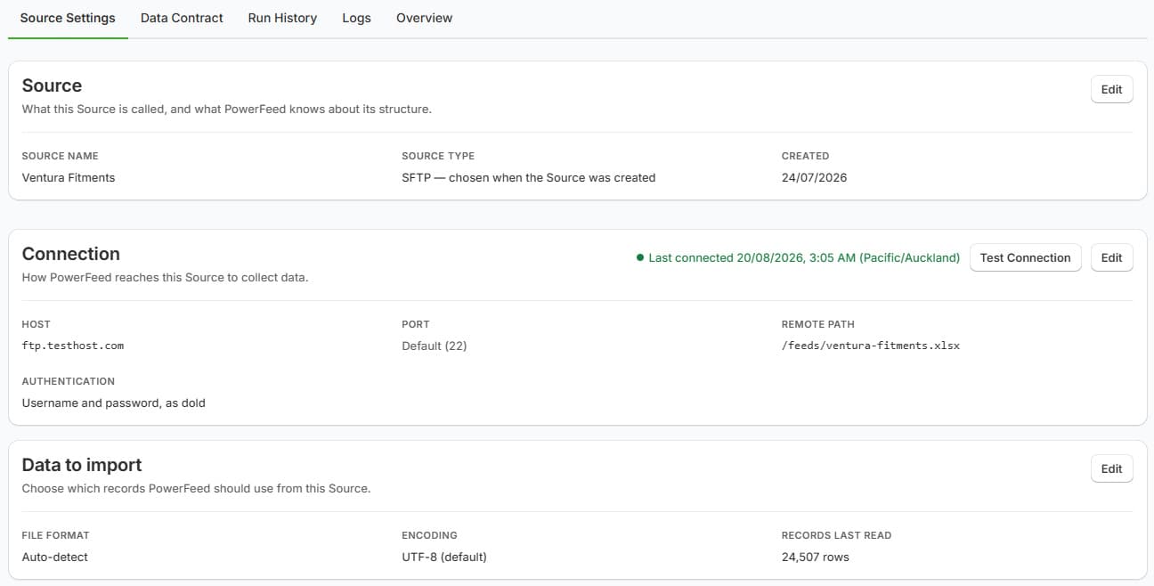1154x586 pixels.
Task: Click the Data to import heading
Action: click(x=82, y=465)
